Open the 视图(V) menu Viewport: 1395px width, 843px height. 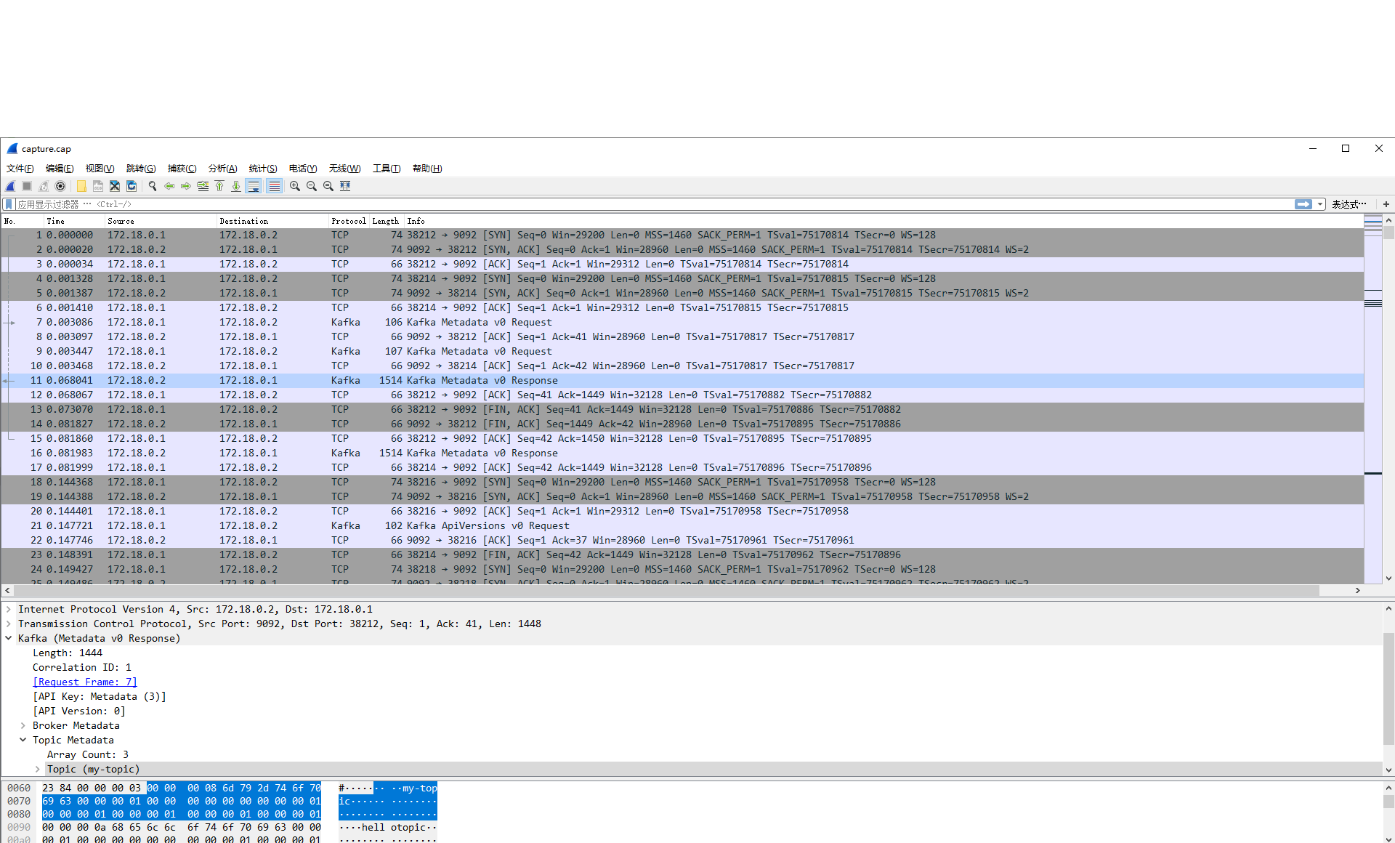click(x=100, y=169)
